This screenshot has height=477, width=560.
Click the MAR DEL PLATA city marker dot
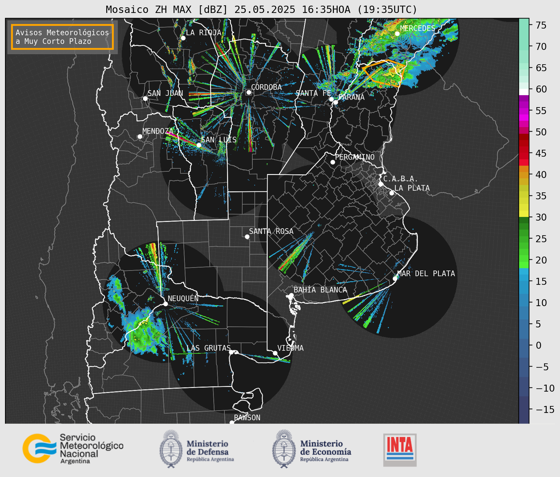click(x=395, y=278)
